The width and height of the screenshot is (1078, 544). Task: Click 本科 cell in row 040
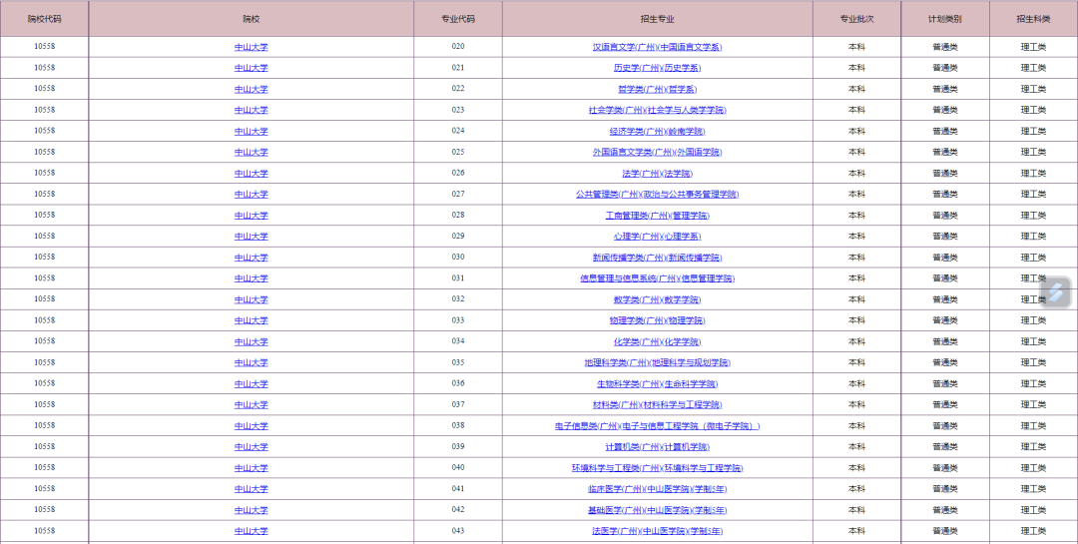click(856, 468)
